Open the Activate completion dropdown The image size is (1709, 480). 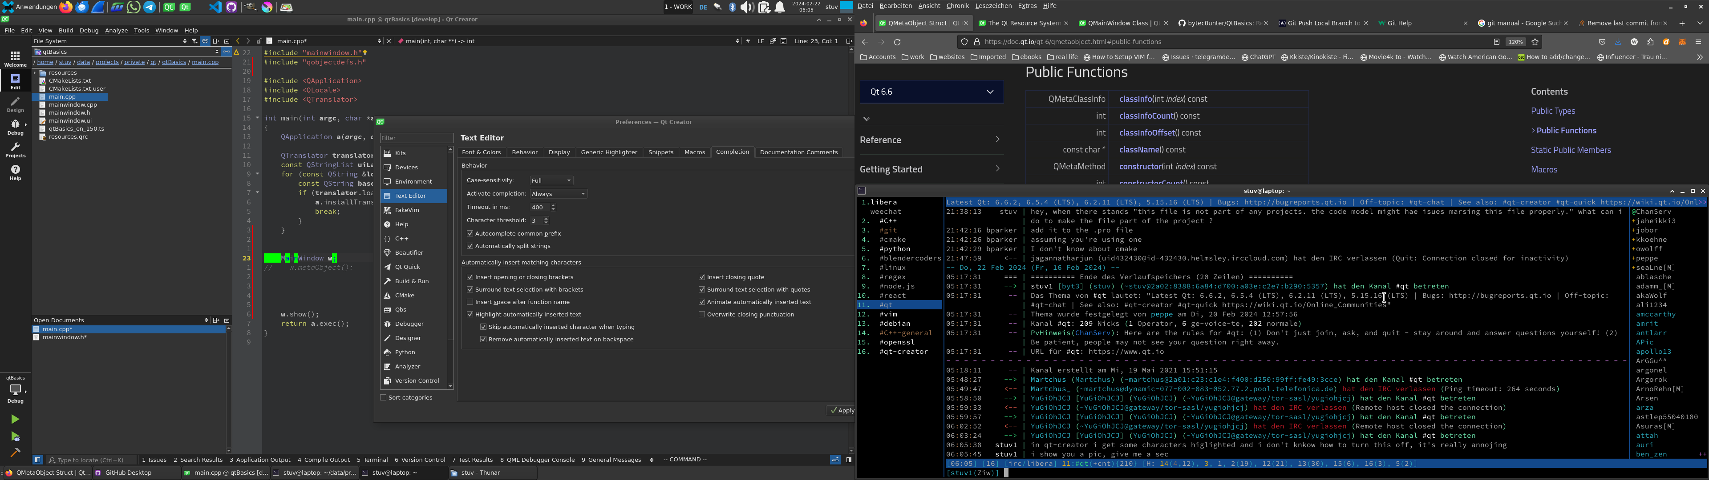[x=558, y=194]
